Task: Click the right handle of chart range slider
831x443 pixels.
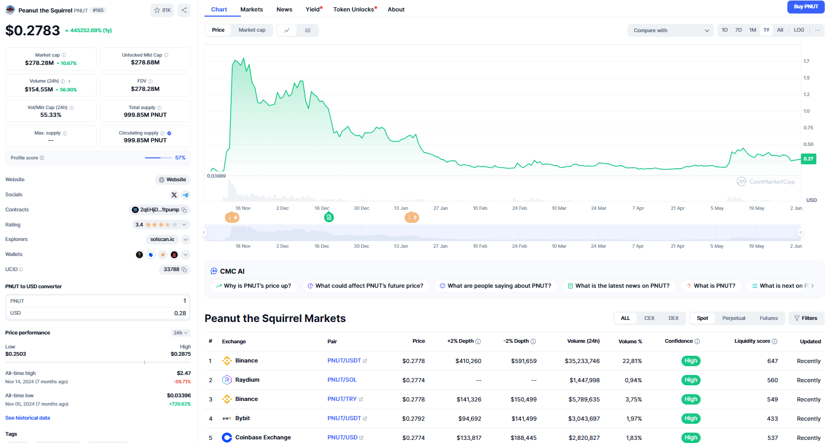Action: [x=800, y=233]
